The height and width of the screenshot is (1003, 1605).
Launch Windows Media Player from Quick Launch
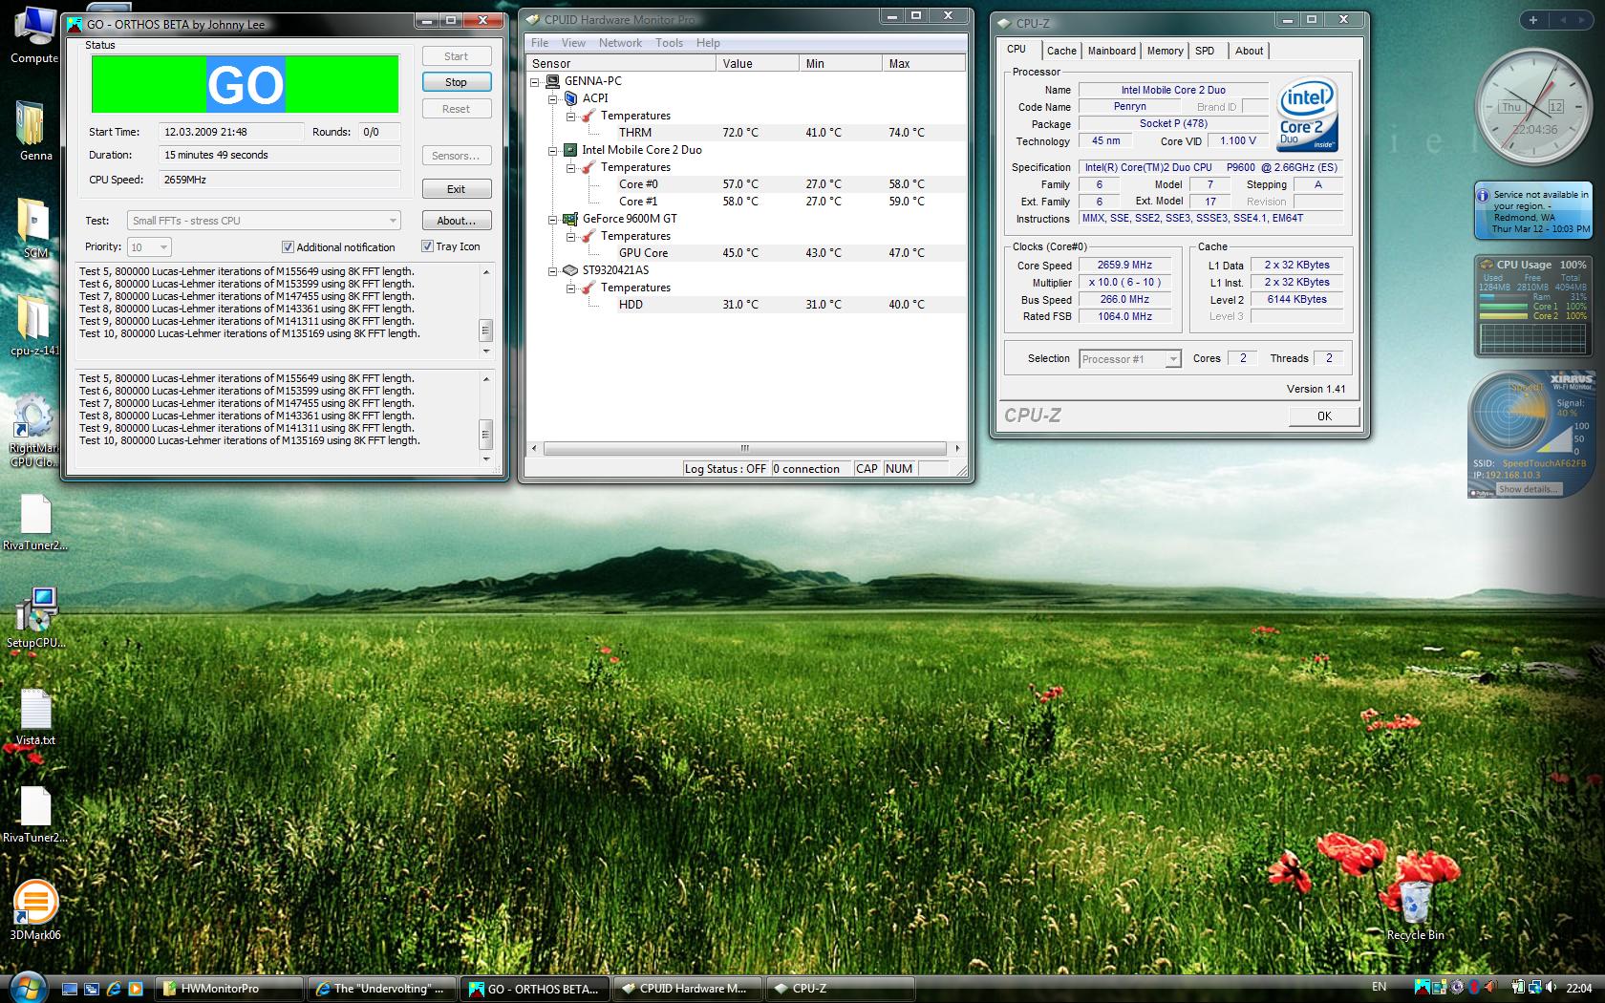tap(136, 989)
